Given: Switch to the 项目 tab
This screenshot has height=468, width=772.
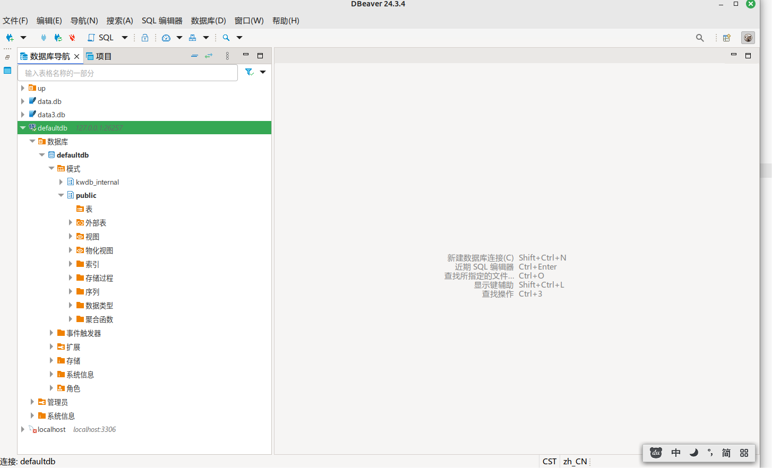Looking at the screenshot, I should [99, 56].
